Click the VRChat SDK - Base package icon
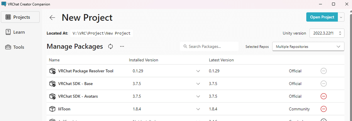 click(53, 84)
